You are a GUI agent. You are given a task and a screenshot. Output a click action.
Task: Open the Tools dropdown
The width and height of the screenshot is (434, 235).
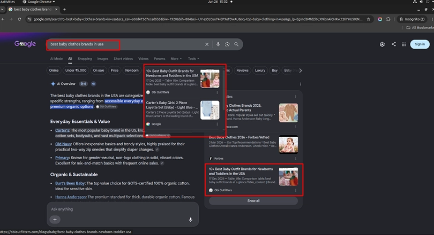(x=193, y=59)
